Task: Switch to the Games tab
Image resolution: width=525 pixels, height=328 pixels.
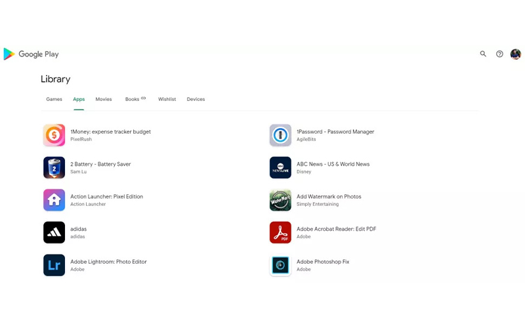Action: [x=54, y=99]
